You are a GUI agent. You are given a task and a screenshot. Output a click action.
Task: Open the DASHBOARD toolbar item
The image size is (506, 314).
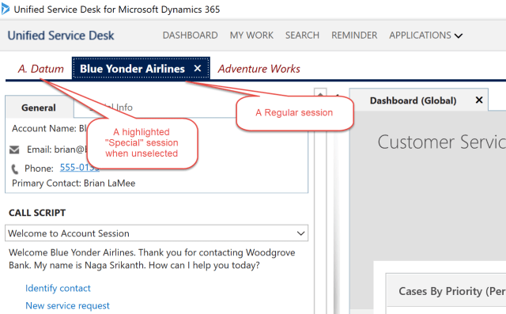point(190,35)
